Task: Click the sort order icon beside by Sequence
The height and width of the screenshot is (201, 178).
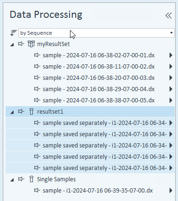Action: [x=14, y=33]
